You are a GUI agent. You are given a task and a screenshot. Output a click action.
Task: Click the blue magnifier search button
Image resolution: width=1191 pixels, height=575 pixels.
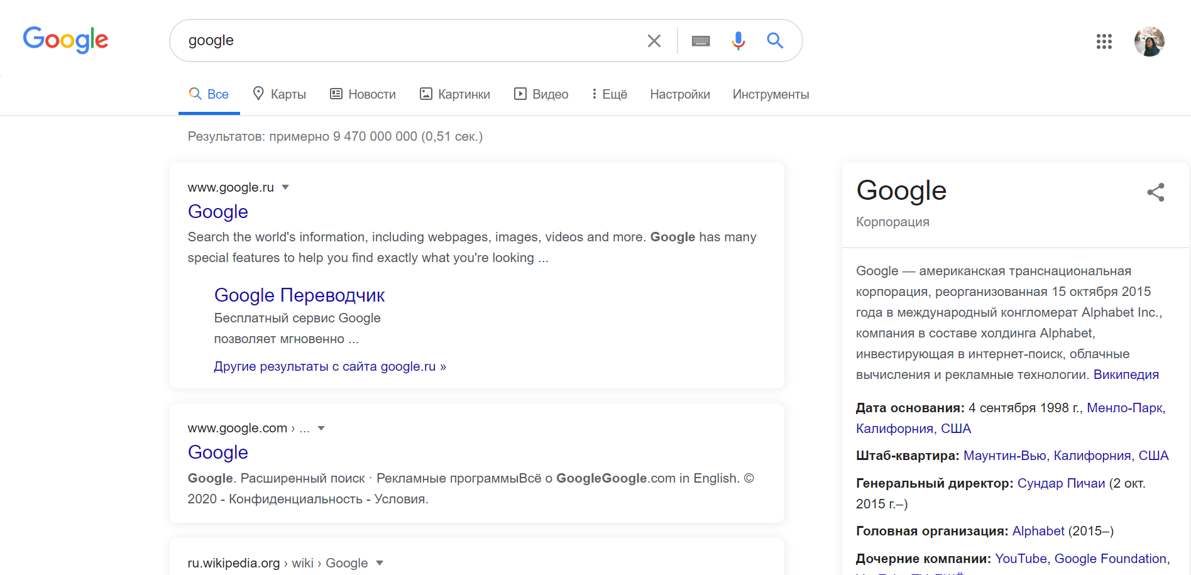(x=775, y=41)
